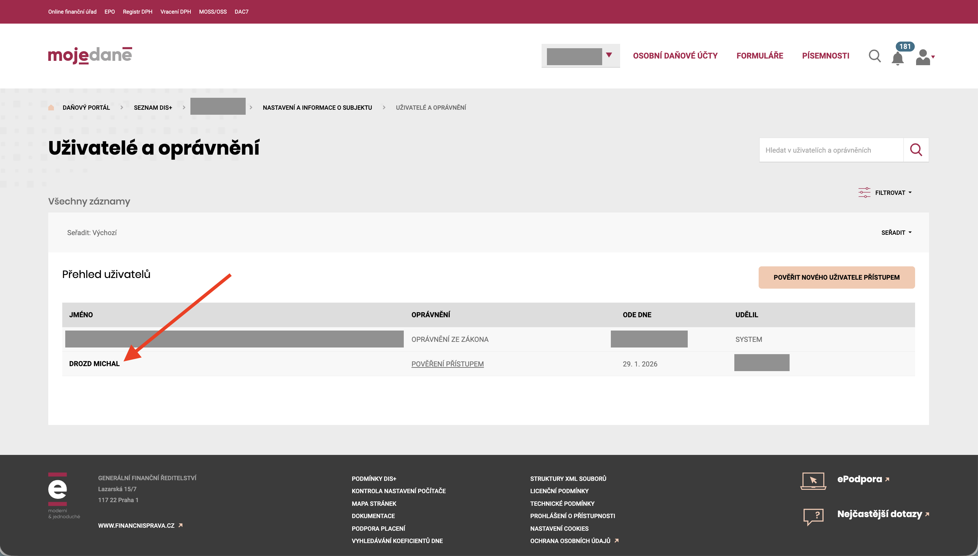
Task: Click the filter sliders icon
Action: click(x=864, y=193)
